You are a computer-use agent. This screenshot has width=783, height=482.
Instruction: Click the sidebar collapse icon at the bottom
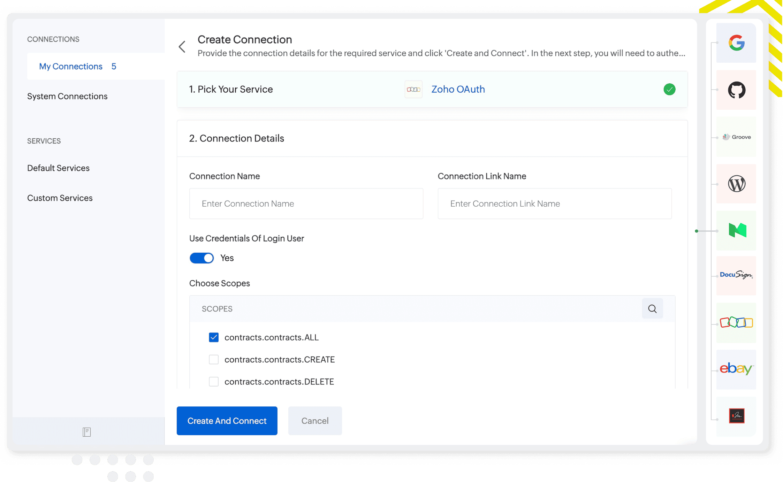point(87,432)
